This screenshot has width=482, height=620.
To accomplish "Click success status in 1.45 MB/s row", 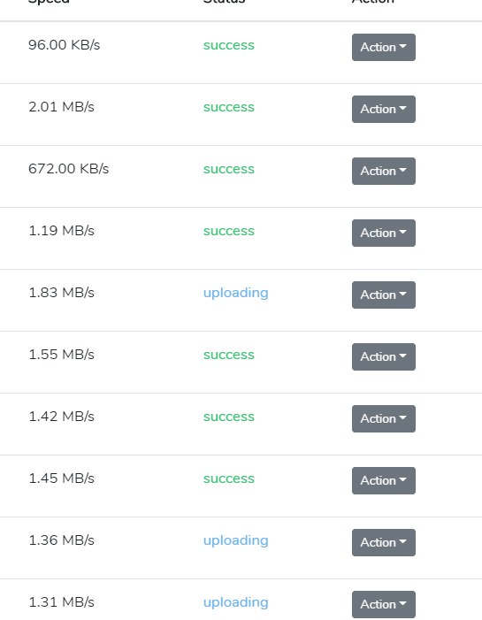I will pos(229,478).
